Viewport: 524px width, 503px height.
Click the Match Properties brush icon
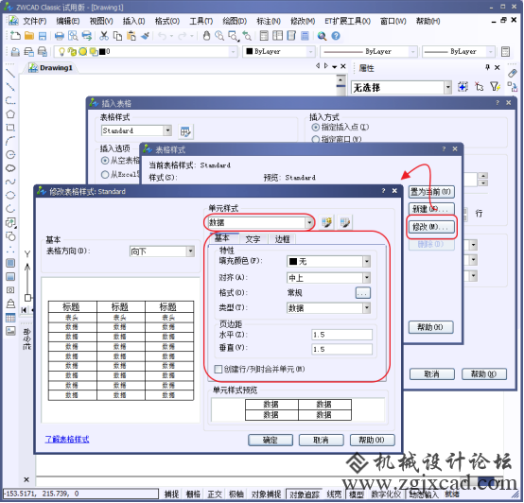[x=145, y=36]
